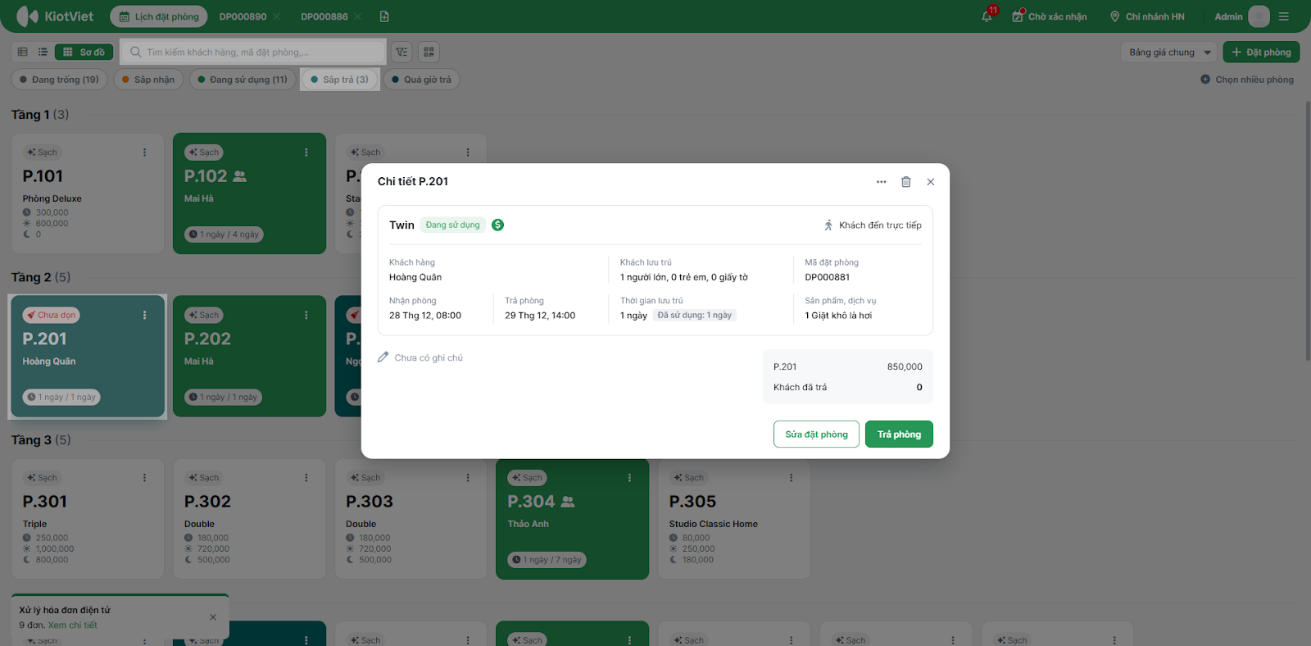1311x646 pixels.
Task: Dismiss the Xử lý hóa đơn điện tử notice
Action: coord(213,617)
